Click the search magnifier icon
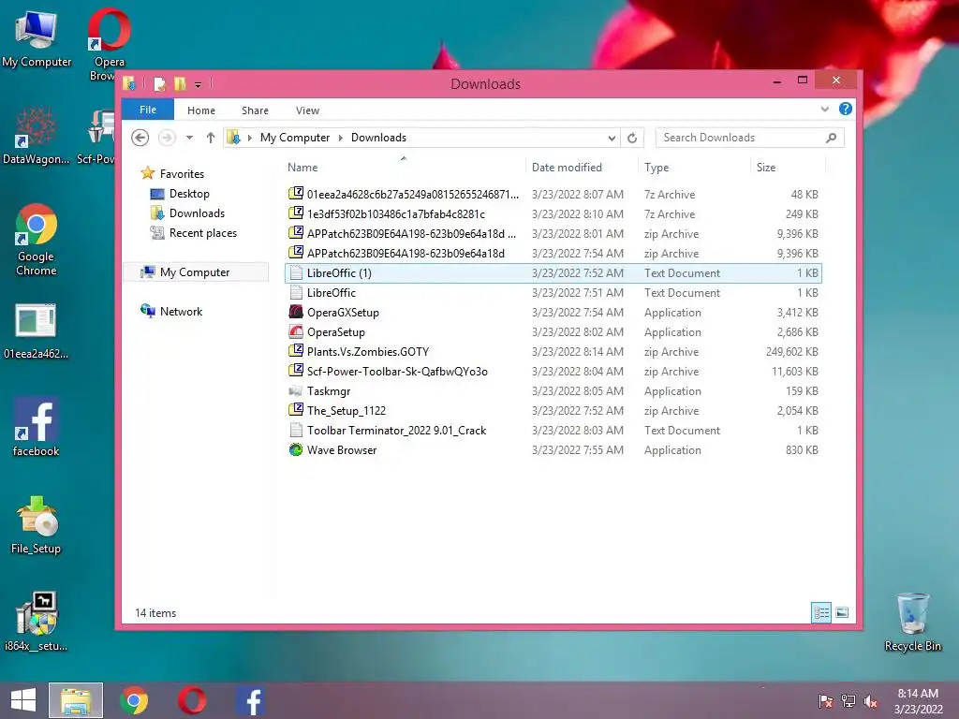Viewport: 959px width, 719px height. [832, 138]
